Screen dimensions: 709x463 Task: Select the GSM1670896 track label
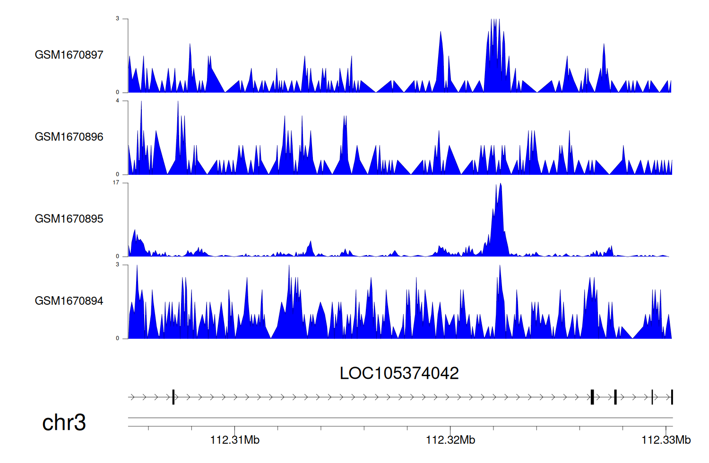(69, 137)
